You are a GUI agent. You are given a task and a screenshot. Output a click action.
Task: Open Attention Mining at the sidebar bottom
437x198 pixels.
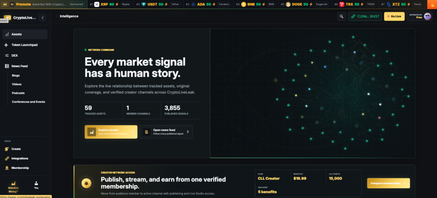click(x=13, y=187)
